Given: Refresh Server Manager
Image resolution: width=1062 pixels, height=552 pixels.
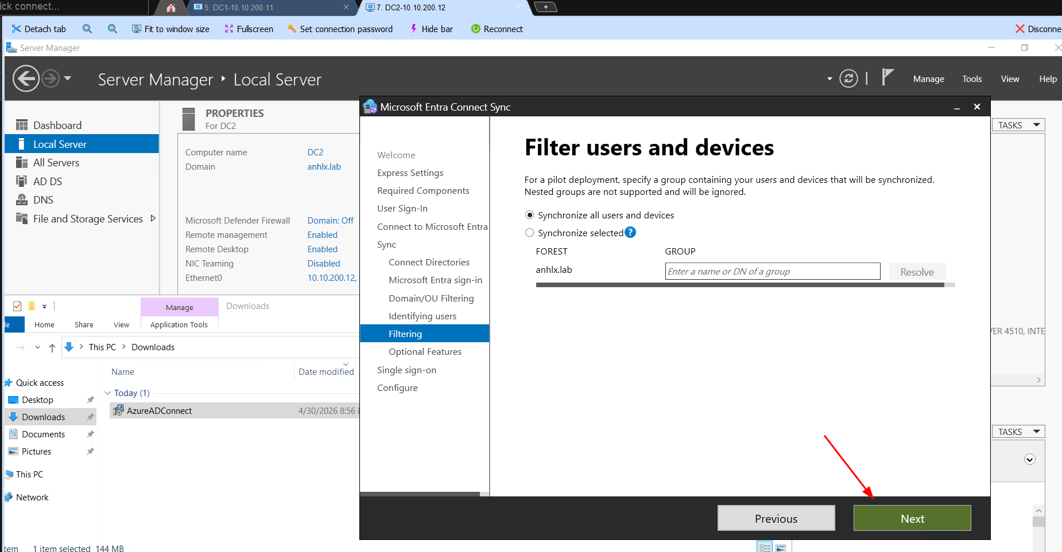Looking at the screenshot, I should click(x=848, y=79).
